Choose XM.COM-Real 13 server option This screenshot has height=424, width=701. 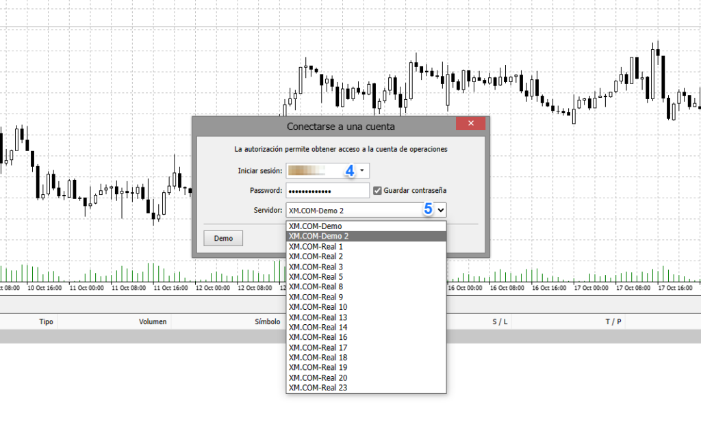[x=366, y=317]
